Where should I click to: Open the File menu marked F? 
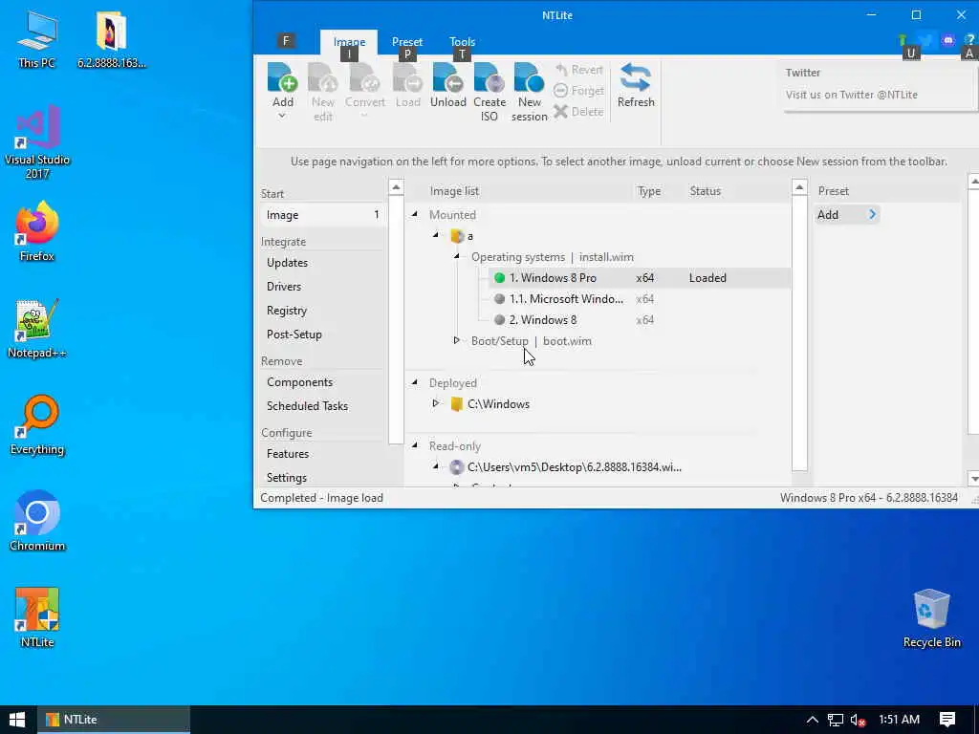[x=286, y=41]
